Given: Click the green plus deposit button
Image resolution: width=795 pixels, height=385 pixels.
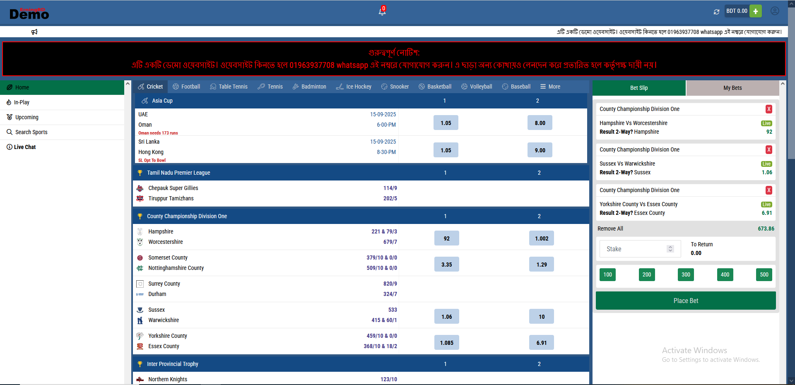Looking at the screenshot, I should pyautogui.click(x=756, y=11).
